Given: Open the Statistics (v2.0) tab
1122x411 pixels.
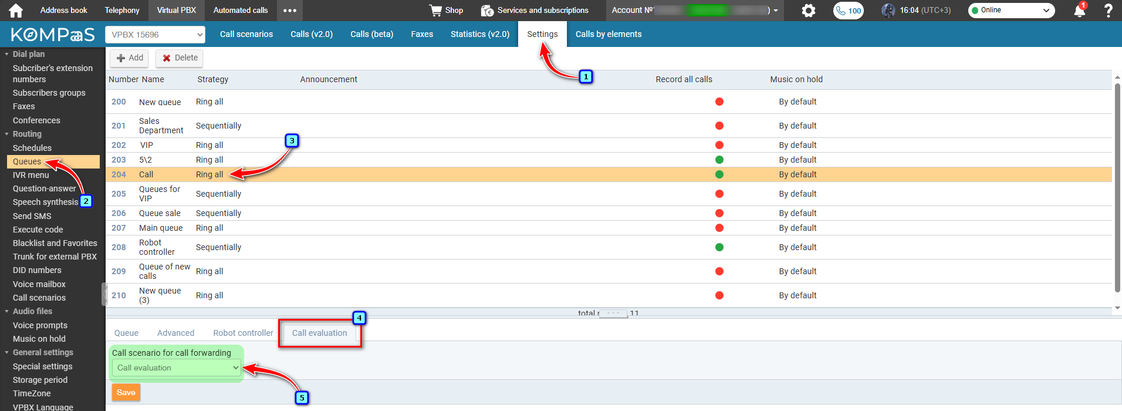Looking at the screenshot, I should 480,34.
